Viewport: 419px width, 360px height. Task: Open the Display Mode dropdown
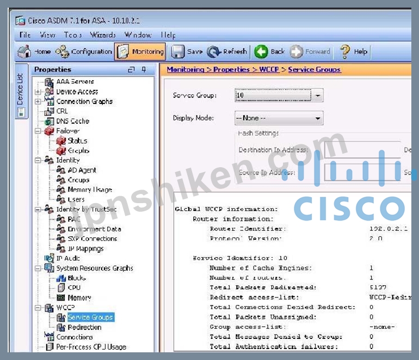click(279, 118)
